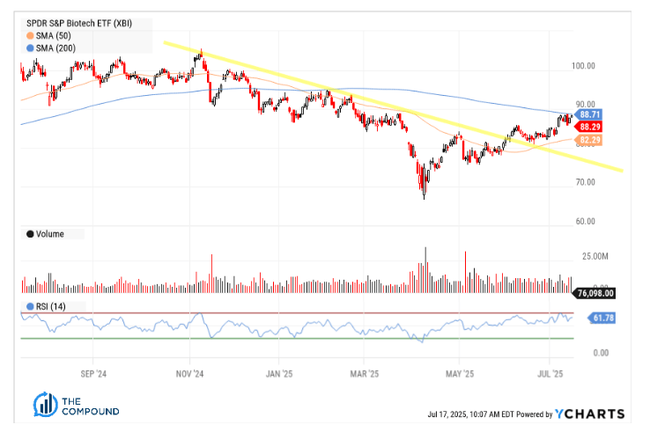Click the Volume panel label
Screen dimensions: 650x432
[x=49, y=234]
